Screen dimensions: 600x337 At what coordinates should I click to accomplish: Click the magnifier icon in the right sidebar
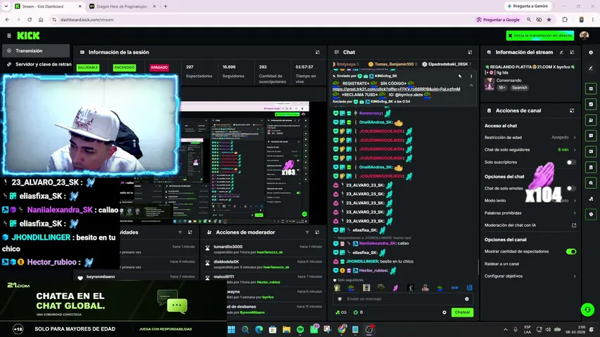591,183
